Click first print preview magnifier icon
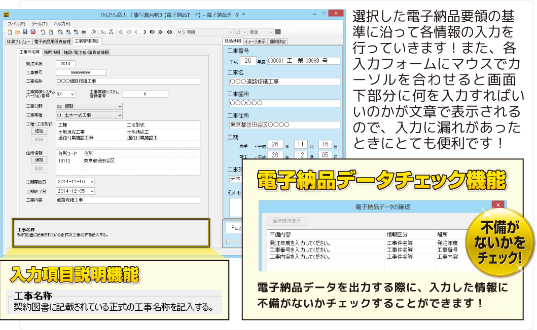This screenshot has width=537, height=330. (61, 32)
